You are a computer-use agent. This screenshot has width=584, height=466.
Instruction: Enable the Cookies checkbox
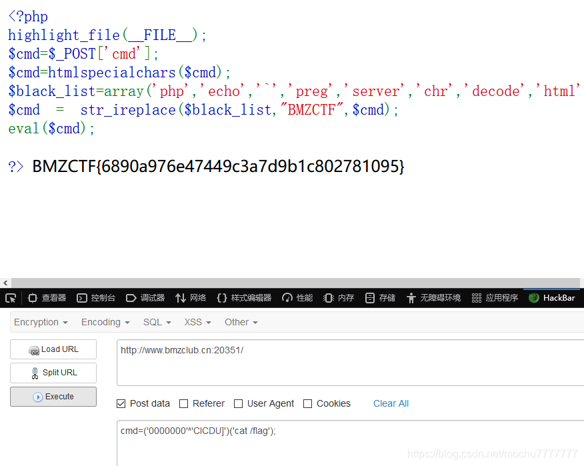(307, 404)
